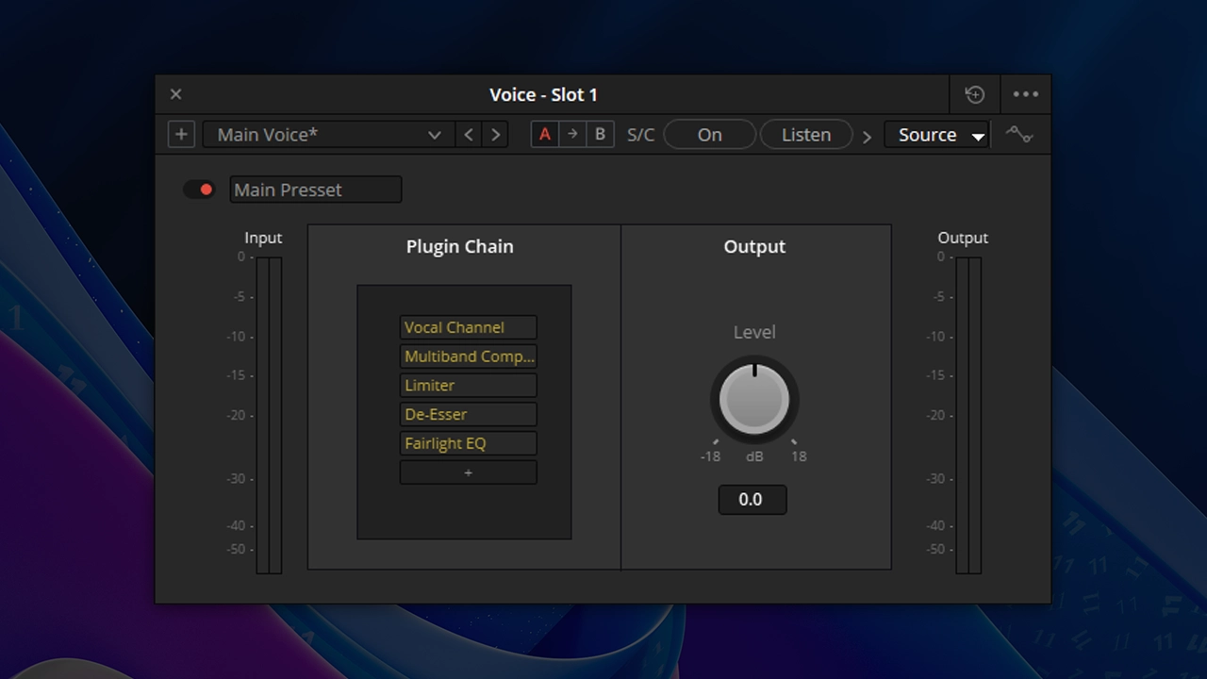This screenshot has height=679, width=1207.
Task: Add a new preset with plus icon
Action: tap(181, 134)
